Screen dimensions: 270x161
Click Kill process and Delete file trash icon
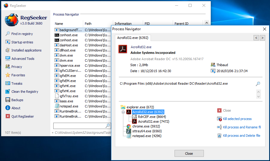219,136
